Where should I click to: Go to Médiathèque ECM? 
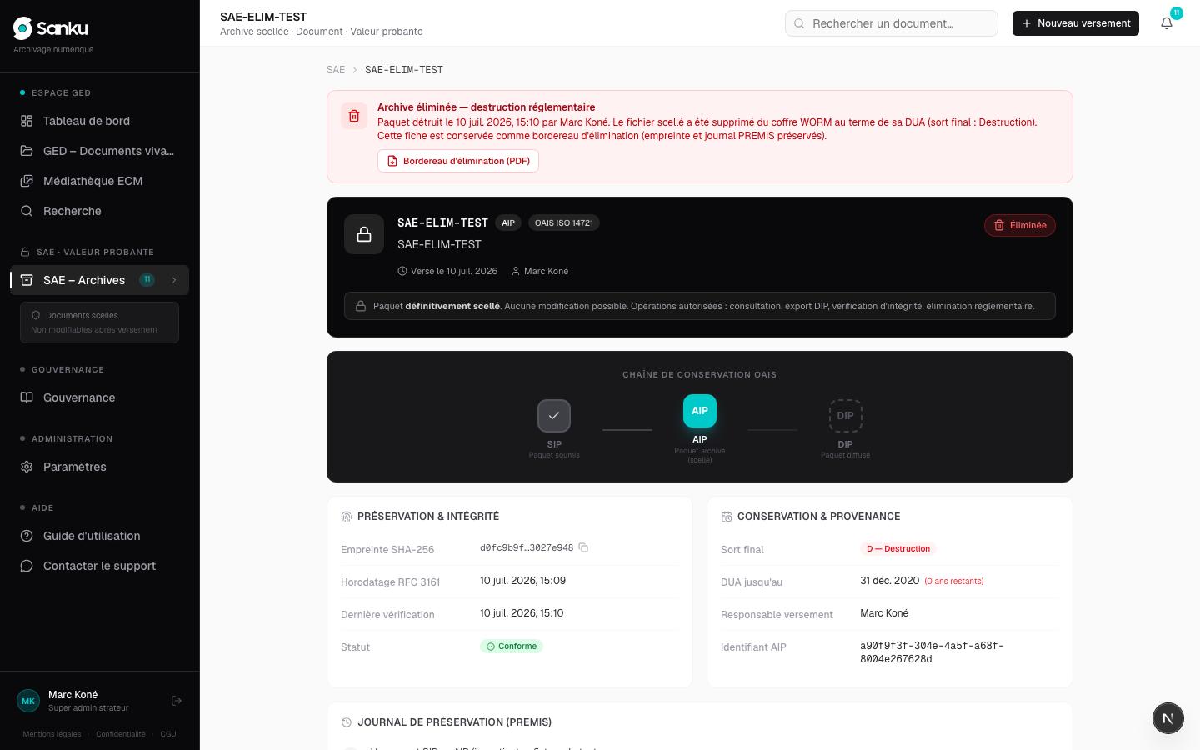[x=100, y=181]
